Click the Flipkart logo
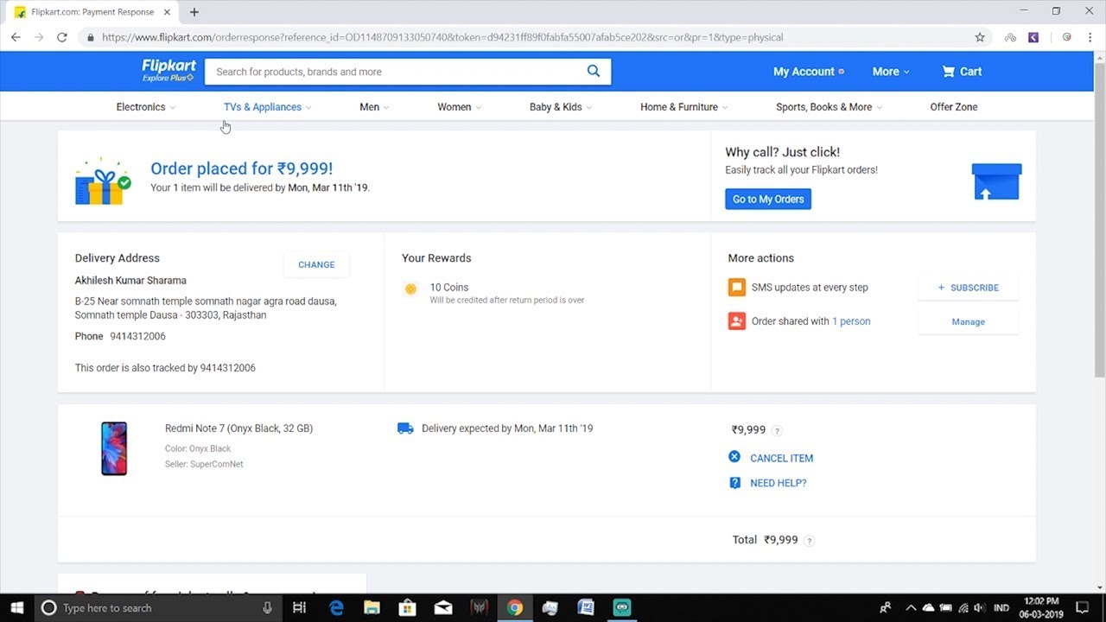The image size is (1106, 622). click(x=169, y=71)
